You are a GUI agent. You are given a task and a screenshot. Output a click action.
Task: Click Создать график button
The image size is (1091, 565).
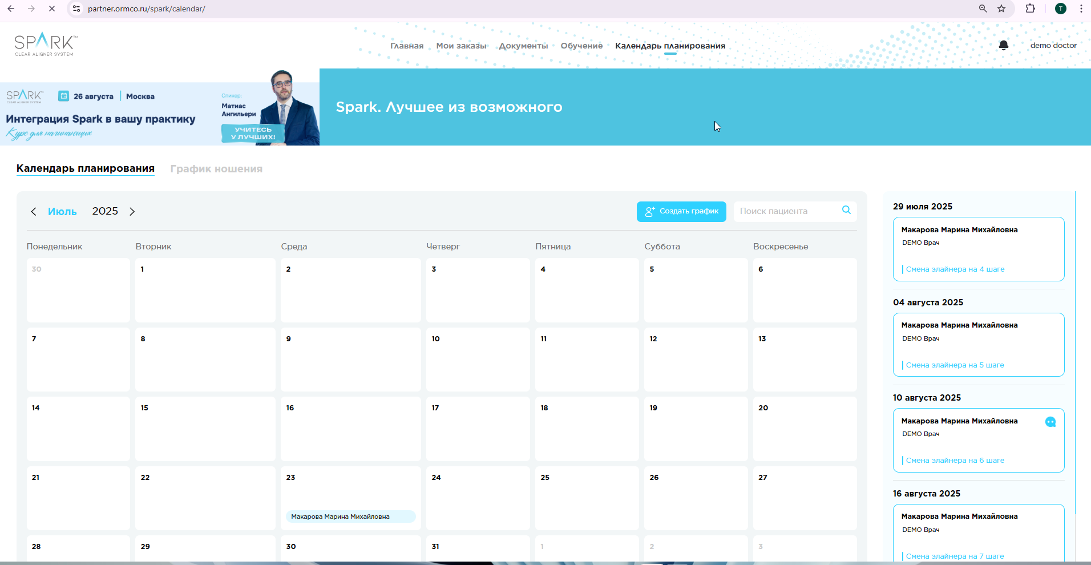(681, 211)
